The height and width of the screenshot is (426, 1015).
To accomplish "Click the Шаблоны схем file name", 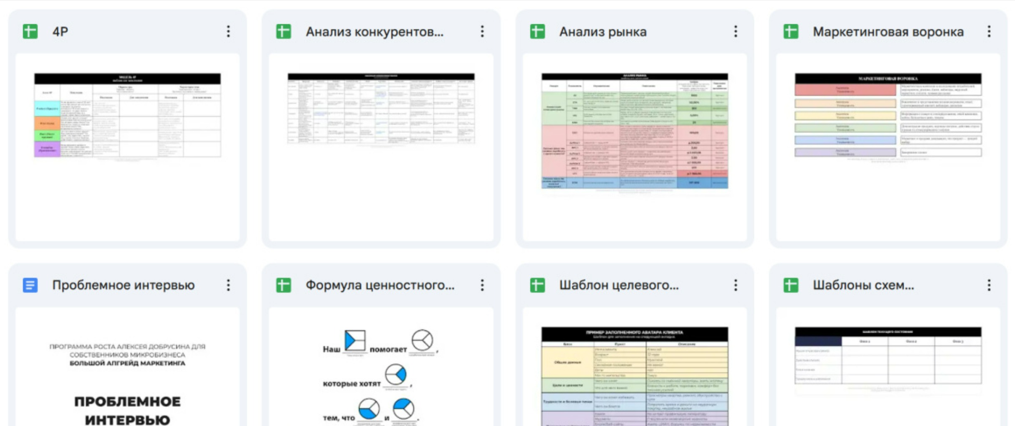I will (863, 285).
